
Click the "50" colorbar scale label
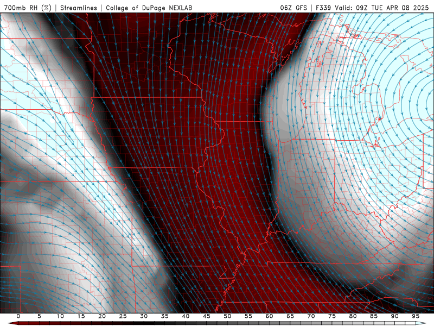click(227, 316)
